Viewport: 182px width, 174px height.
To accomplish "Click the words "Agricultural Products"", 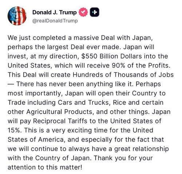I will coord(59,112).
